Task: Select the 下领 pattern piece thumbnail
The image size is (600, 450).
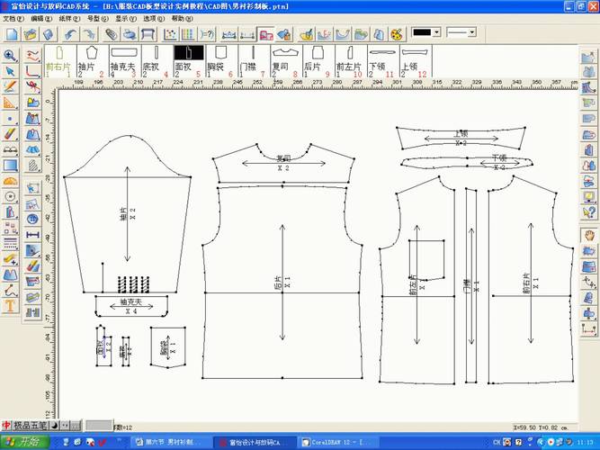Action: coord(383,61)
